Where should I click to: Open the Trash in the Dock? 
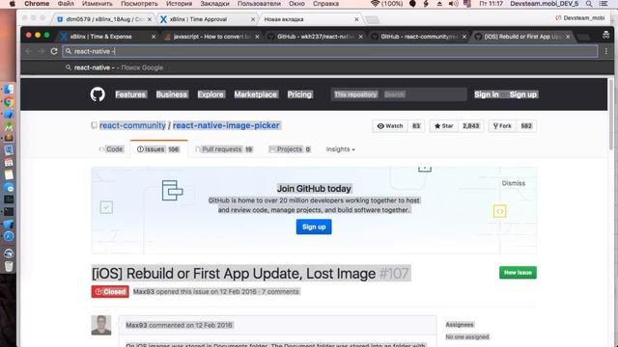(x=9, y=266)
